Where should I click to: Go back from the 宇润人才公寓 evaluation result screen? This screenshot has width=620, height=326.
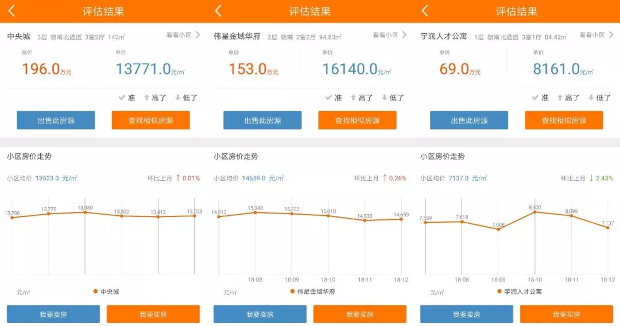(x=425, y=11)
